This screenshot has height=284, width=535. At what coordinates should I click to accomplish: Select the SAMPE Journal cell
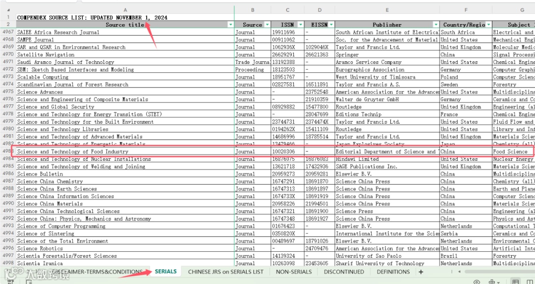[125, 40]
